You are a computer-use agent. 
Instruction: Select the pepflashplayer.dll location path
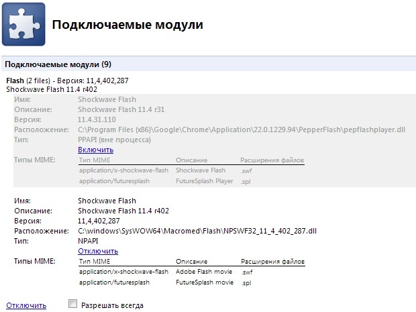(242, 129)
